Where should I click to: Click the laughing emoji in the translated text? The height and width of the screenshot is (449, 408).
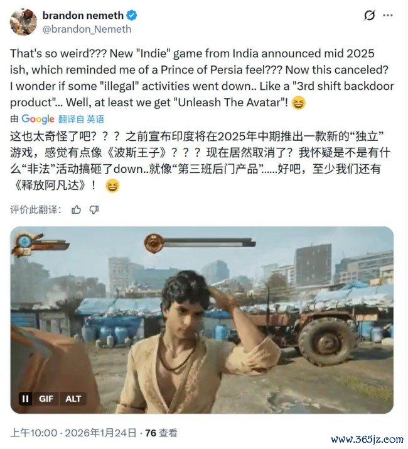(112, 186)
